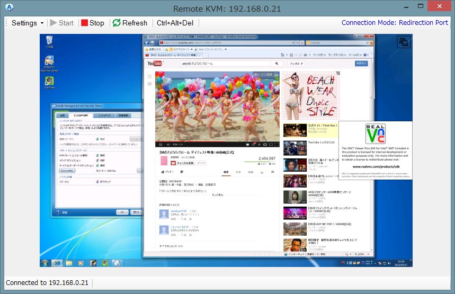Viewport: 455px width, 294px height.
Task: Refresh the remote KVM display
Action: coord(129,23)
